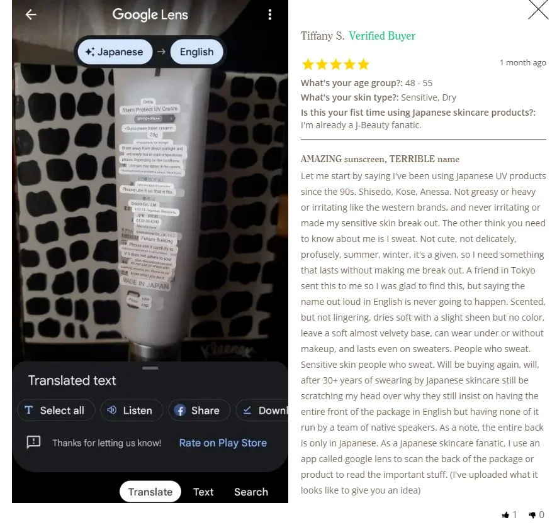Open the three-dot overflow menu

pyautogui.click(x=270, y=14)
